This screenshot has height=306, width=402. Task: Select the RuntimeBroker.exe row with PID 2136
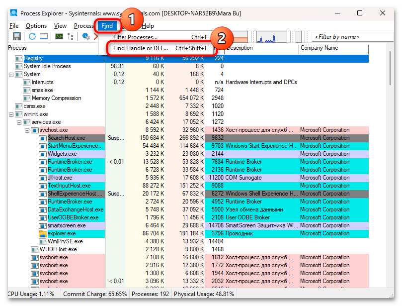[x=188, y=170]
